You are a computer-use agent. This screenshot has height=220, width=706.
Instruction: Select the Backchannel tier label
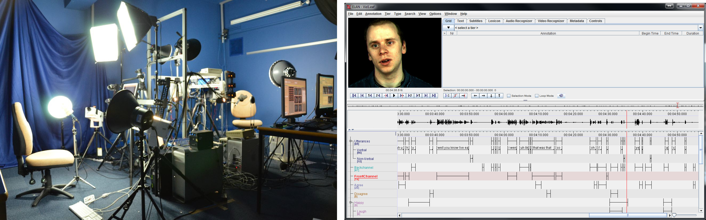click(363, 168)
